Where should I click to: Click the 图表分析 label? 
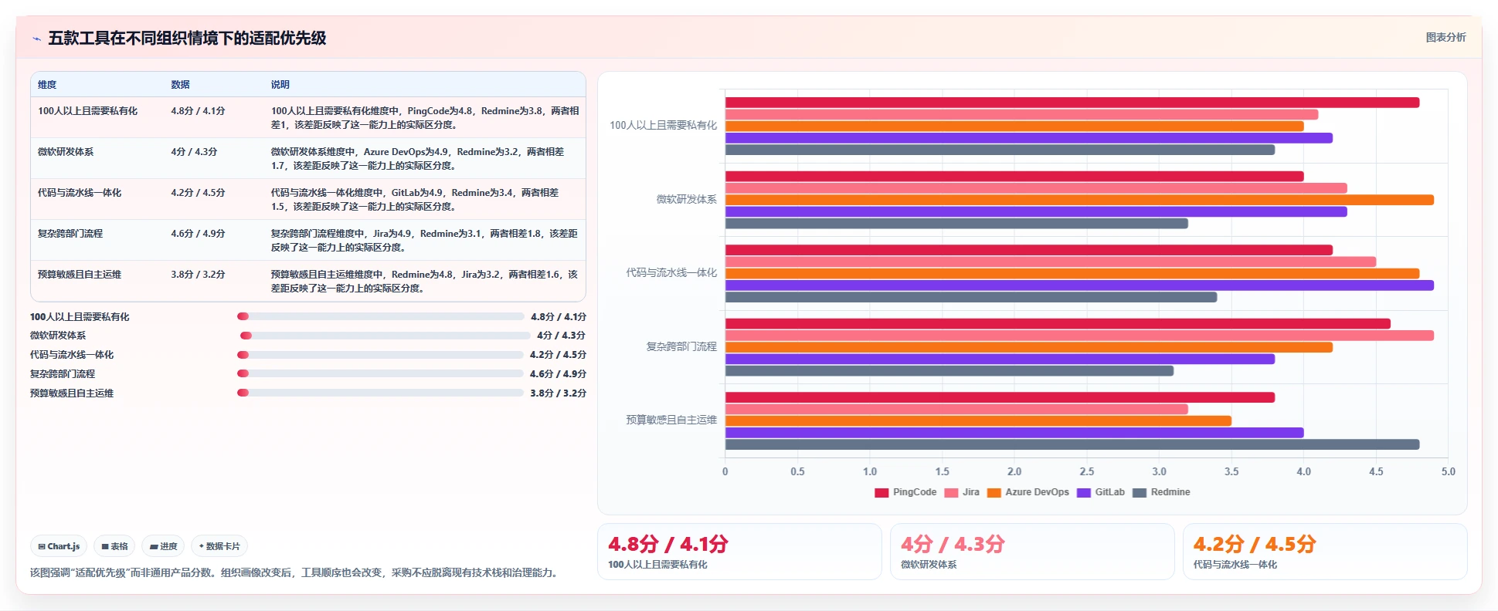(1445, 37)
